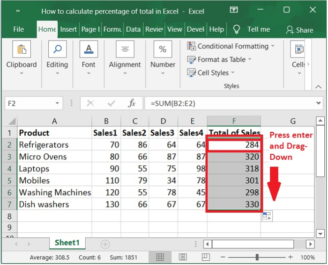Click the Insert Function fx icon
The height and width of the screenshot is (265, 328).
tap(132, 103)
